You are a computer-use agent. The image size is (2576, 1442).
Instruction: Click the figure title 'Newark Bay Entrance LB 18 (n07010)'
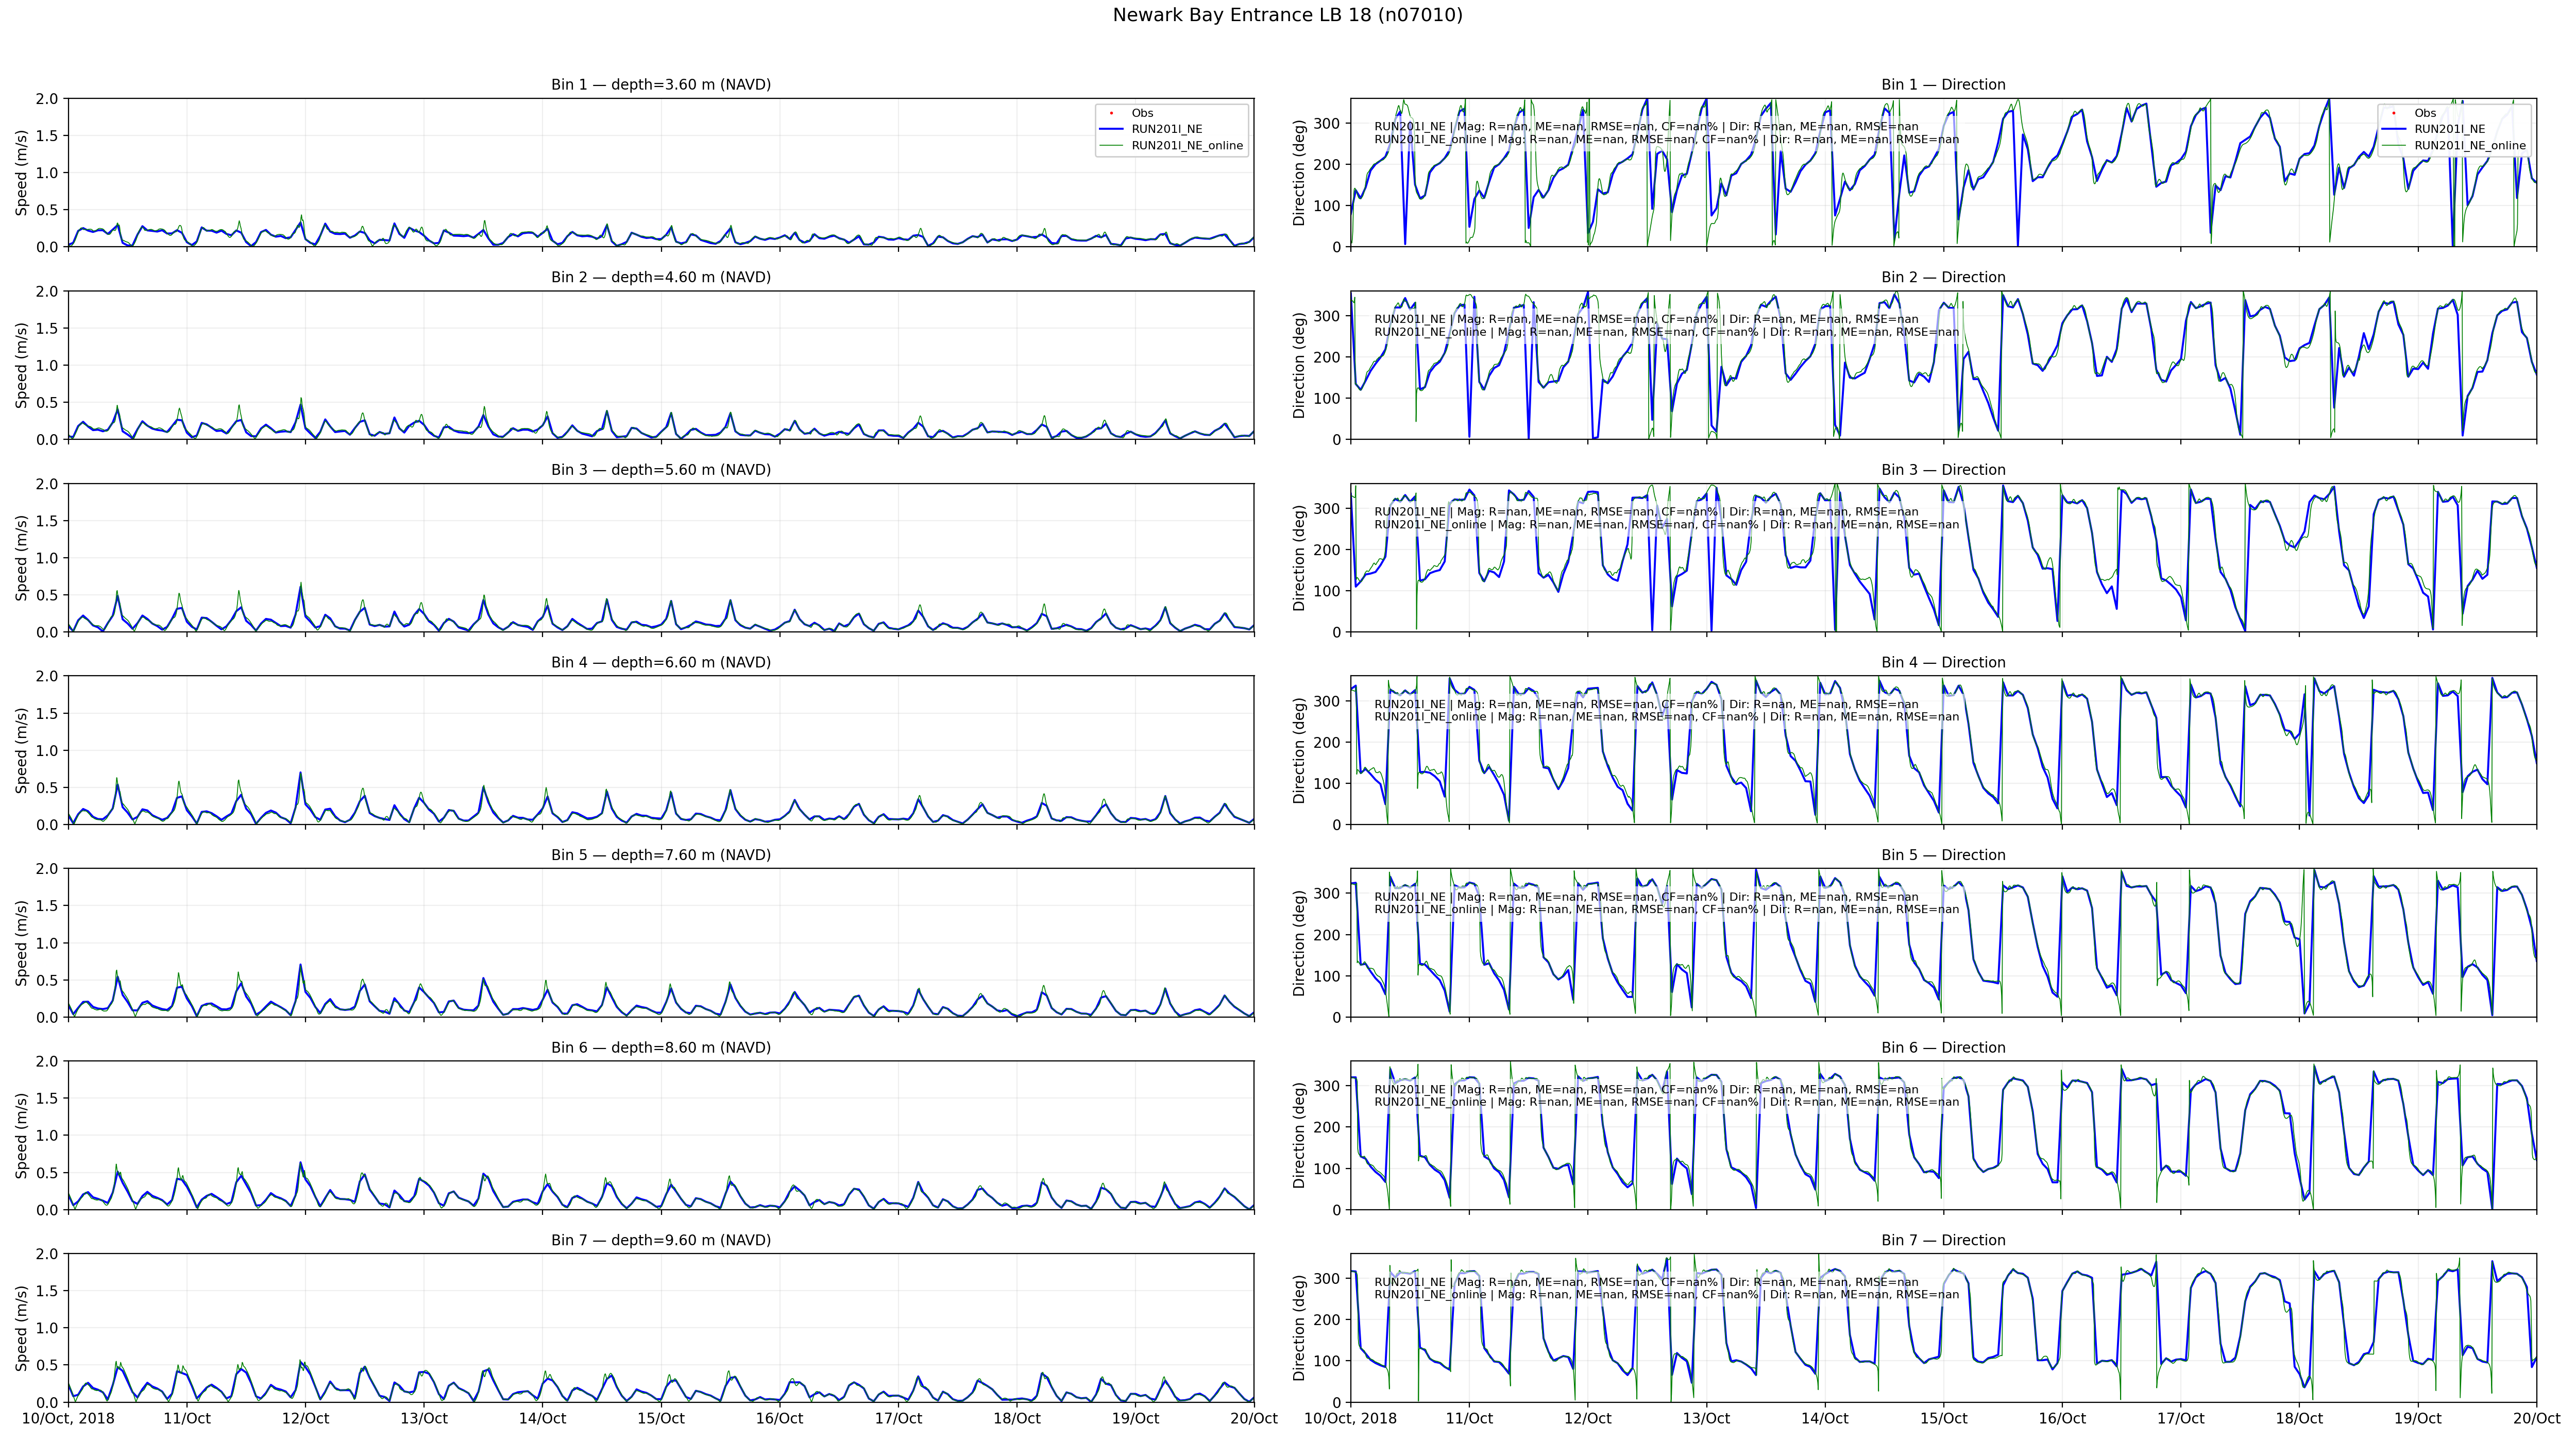point(1287,15)
